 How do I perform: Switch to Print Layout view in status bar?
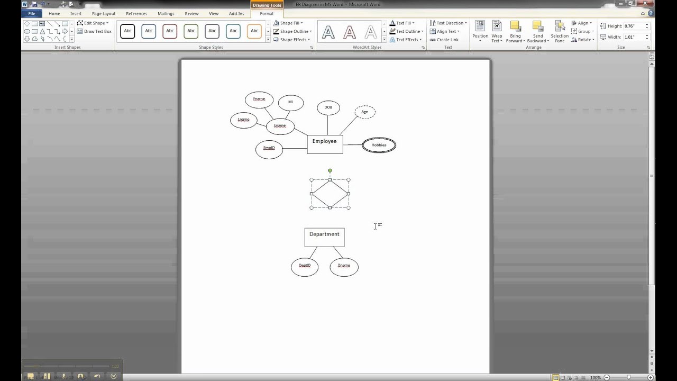[x=555, y=377]
